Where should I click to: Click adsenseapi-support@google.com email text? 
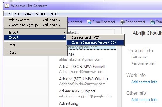click(x=85, y=96)
